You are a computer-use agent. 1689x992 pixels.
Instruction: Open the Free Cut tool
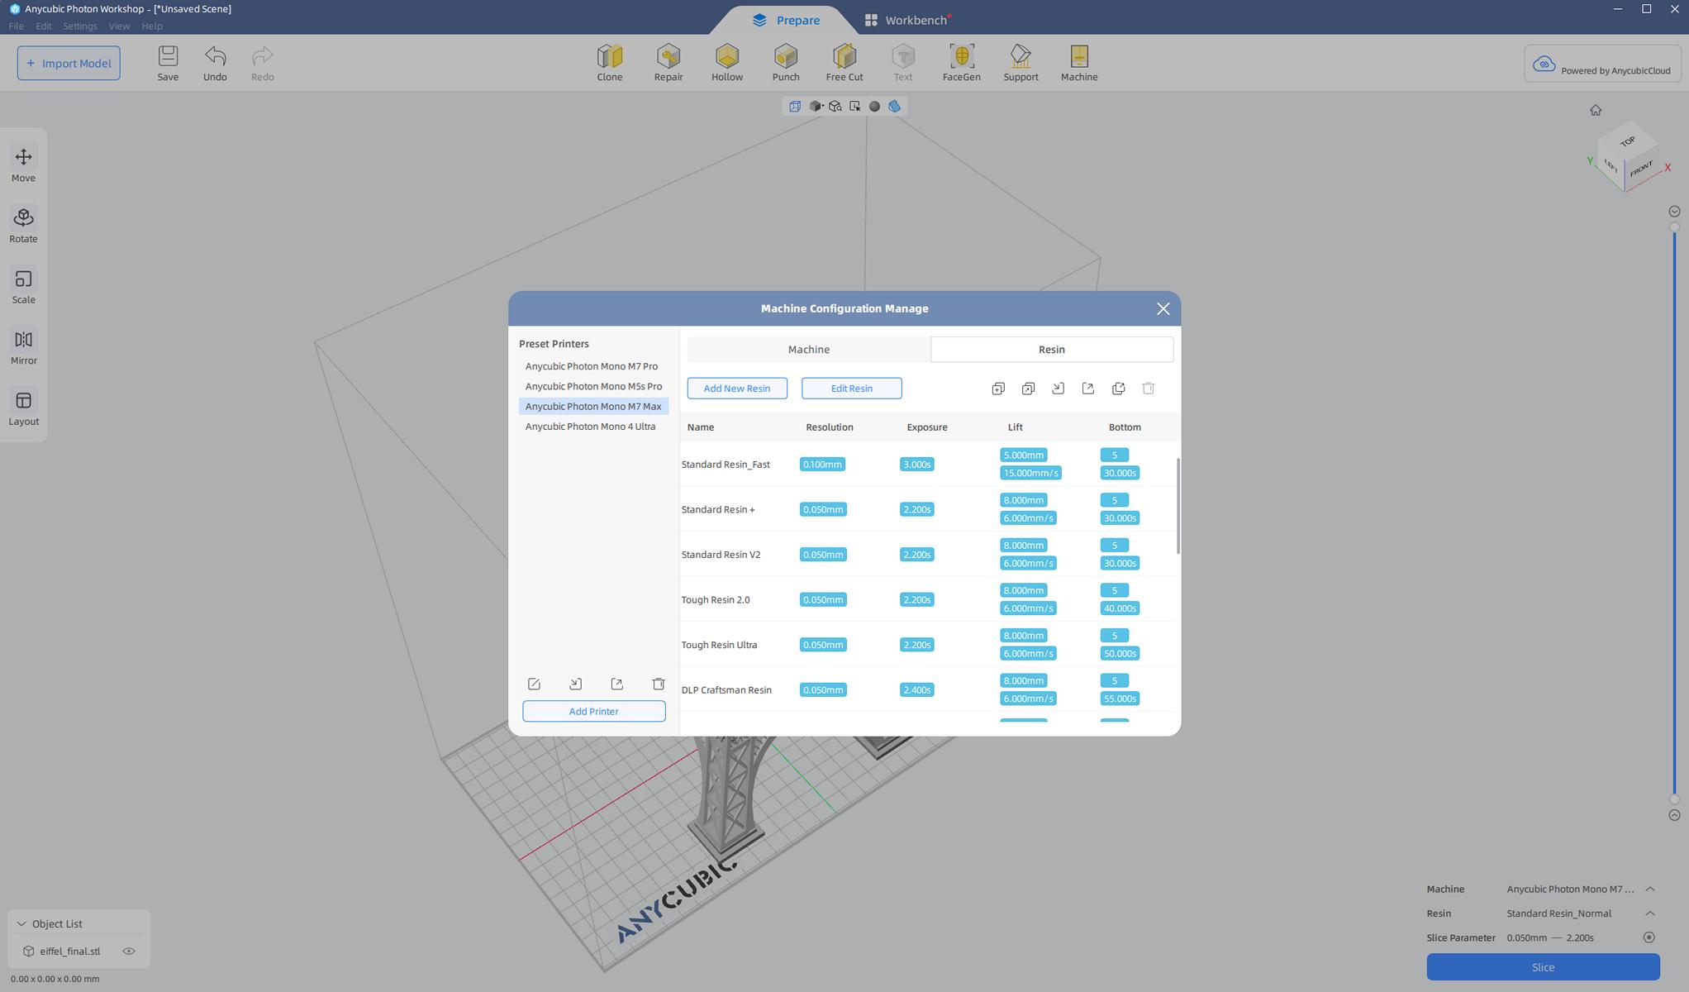pyautogui.click(x=844, y=63)
